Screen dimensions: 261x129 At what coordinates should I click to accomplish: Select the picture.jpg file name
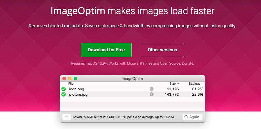(78, 94)
